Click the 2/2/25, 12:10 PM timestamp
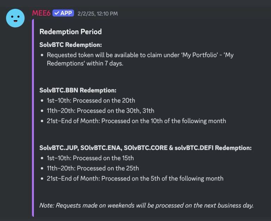Image resolution: width=271 pixels, height=221 pixels. pos(98,14)
